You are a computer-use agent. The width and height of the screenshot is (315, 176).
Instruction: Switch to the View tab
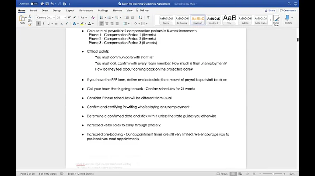[129, 10]
